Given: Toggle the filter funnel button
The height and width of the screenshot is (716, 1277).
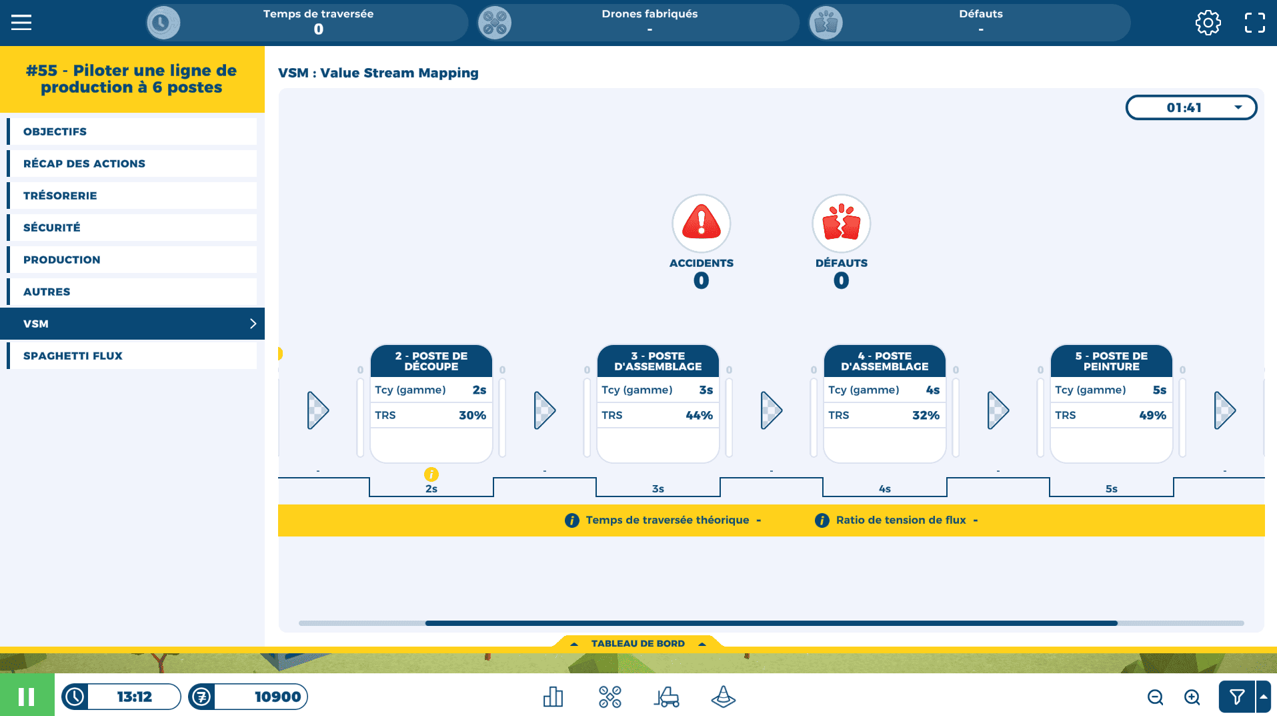Looking at the screenshot, I should [x=1236, y=697].
